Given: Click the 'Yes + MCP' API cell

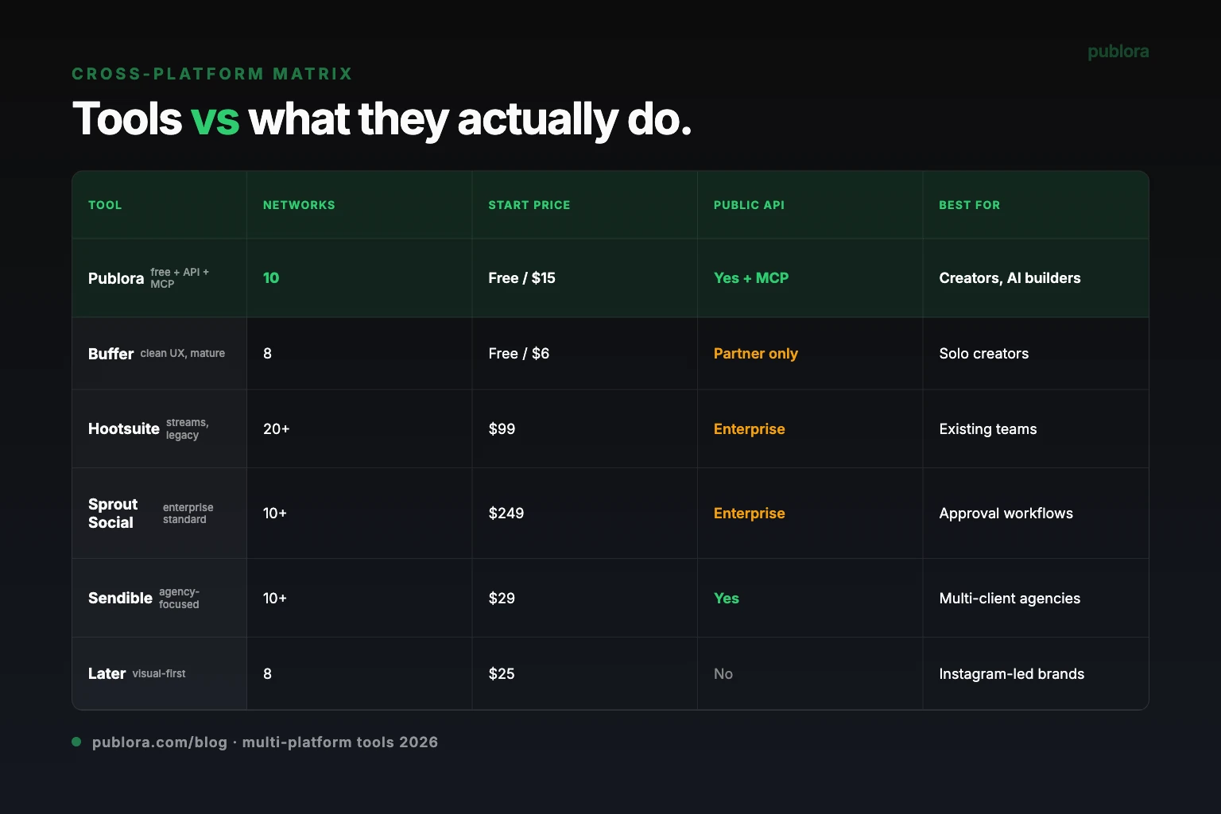Looking at the screenshot, I should coord(751,278).
